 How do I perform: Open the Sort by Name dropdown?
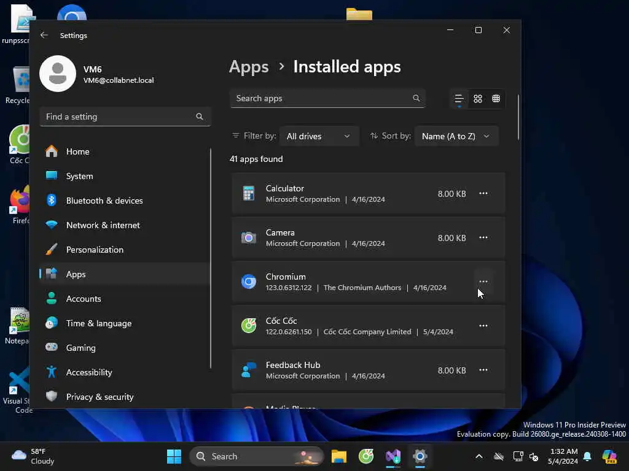pos(456,136)
